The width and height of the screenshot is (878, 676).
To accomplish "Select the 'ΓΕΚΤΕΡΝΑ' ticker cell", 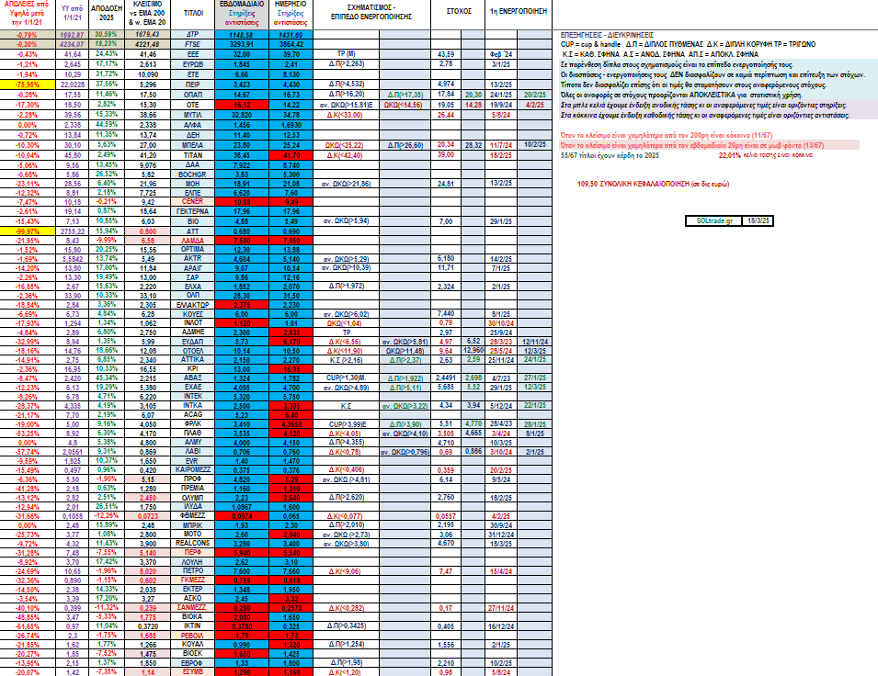I will click(193, 211).
